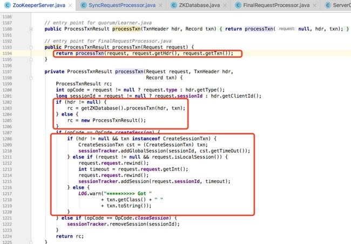This screenshot has width=351, height=244.
Task: Click the highlighted processTxn declaration on line 1188
Action: [x=126, y=29]
